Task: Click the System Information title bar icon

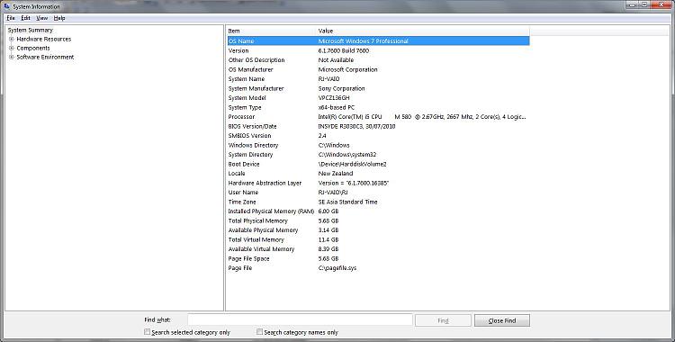Action: coord(6,6)
